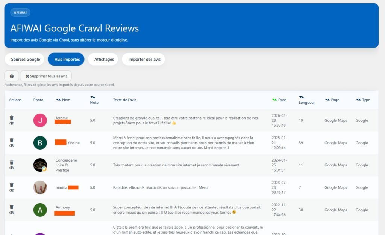Delete the Conciergerie Loire & Prestige review
385x235 pixels.
(x=12, y=162)
